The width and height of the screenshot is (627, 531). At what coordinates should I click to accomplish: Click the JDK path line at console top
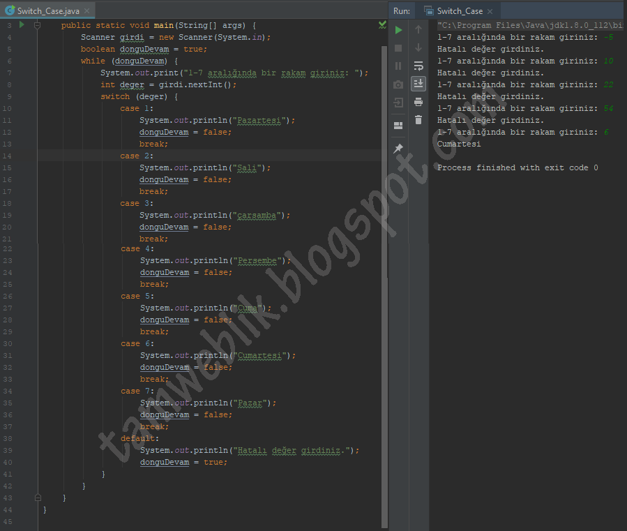click(x=530, y=25)
